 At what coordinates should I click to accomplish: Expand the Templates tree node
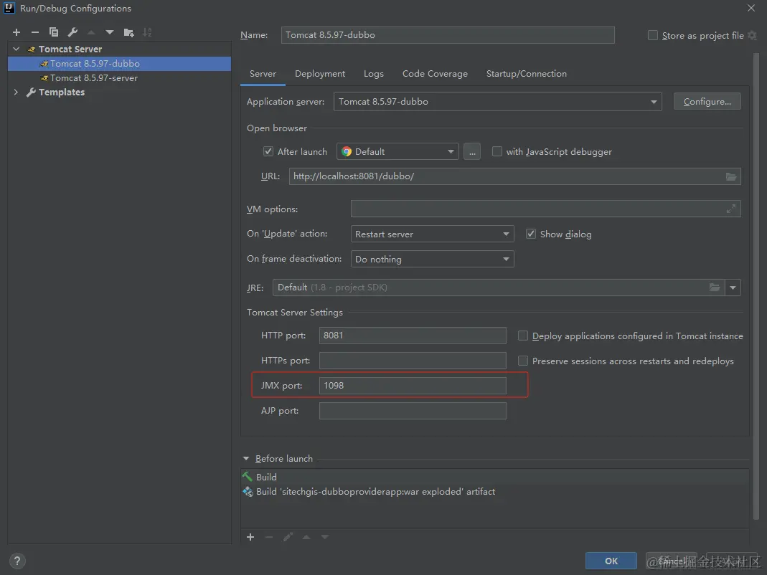[x=16, y=92]
